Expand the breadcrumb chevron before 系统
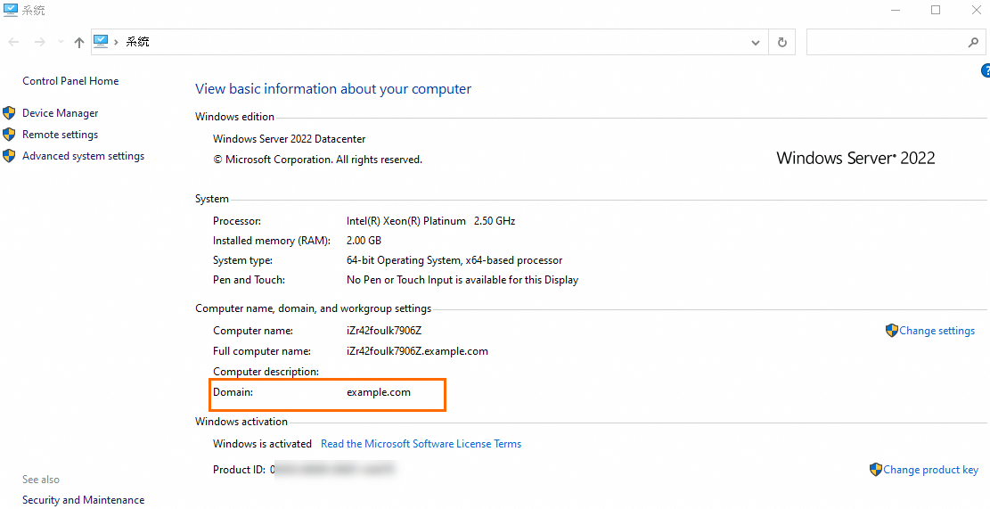 point(117,42)
